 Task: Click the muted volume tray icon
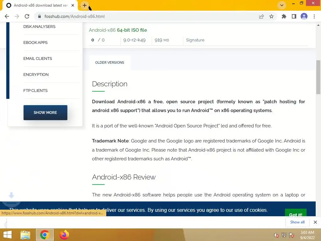pyautogui.click(x=276, y=235)
